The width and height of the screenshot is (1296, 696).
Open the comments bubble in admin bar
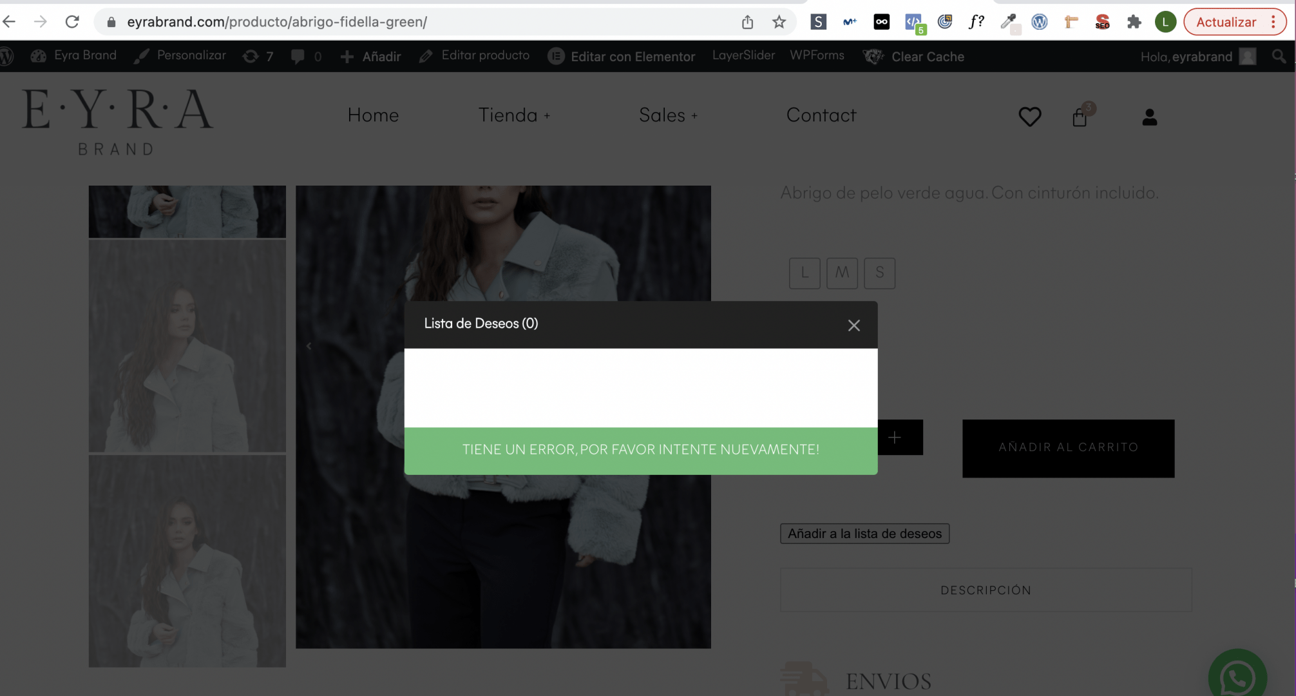coord(306,57)
